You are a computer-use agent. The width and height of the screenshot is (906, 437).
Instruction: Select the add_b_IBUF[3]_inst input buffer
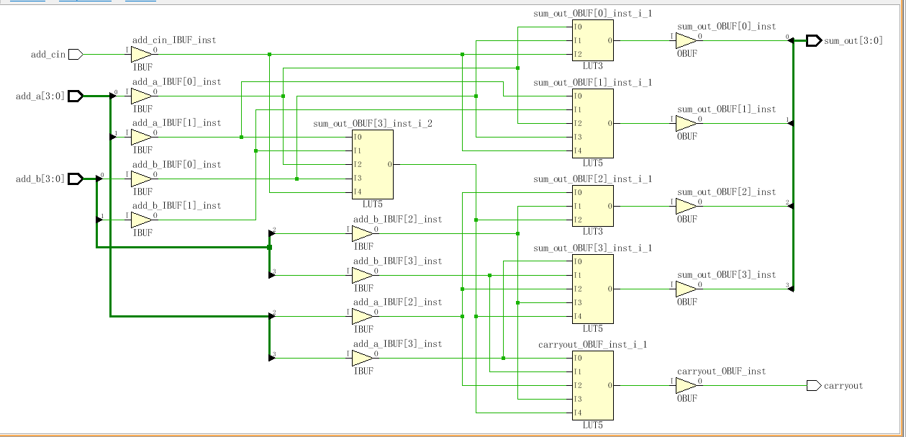(x=362, y=275)
